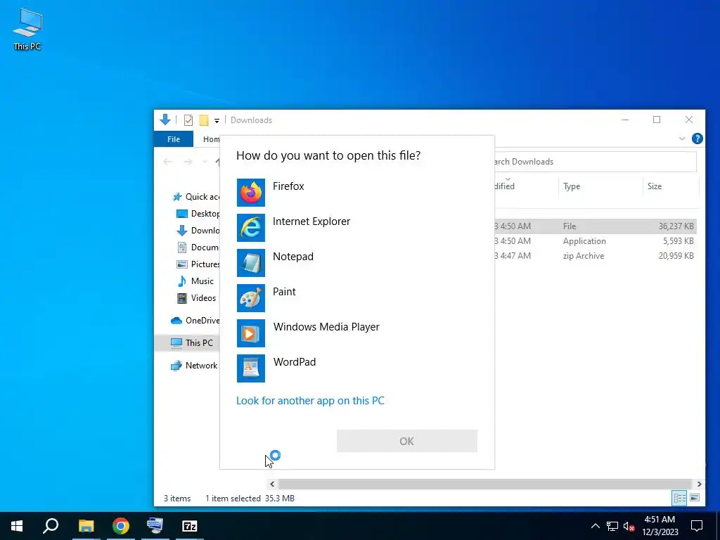Switch to File Explorer taskbar icon

[x=86, y=526]
